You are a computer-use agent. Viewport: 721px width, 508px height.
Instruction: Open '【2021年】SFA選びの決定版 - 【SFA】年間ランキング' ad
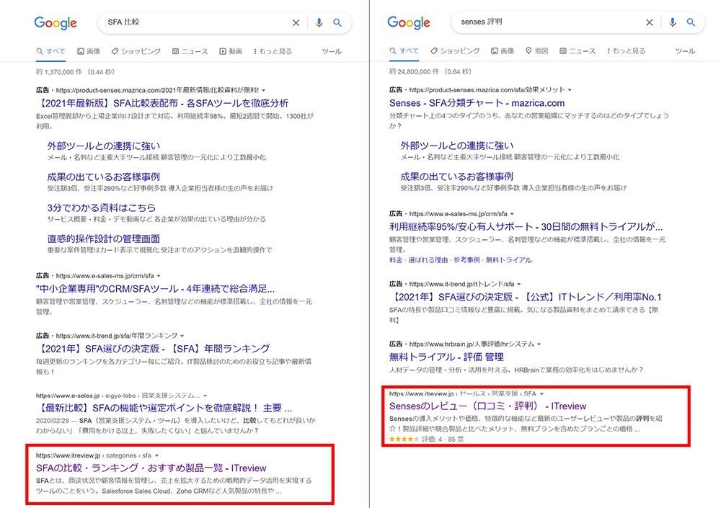point(153,349)
